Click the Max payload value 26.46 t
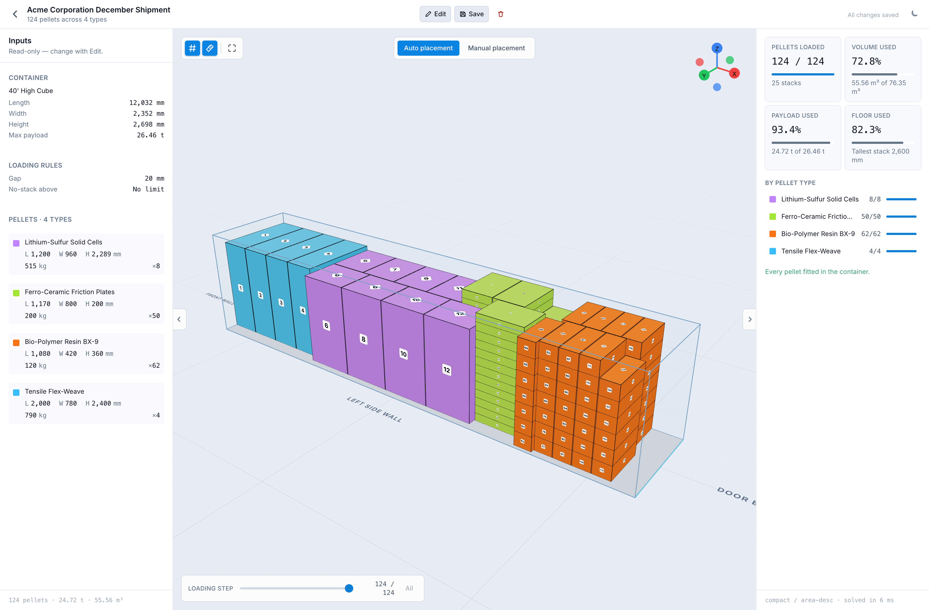The height and width of the screenshot is (610, 929). point(150,135)
